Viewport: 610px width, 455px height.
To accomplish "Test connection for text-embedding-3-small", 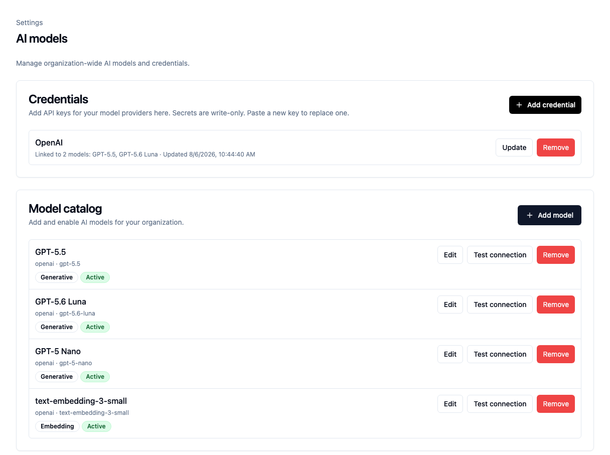I will coord(500,404).
